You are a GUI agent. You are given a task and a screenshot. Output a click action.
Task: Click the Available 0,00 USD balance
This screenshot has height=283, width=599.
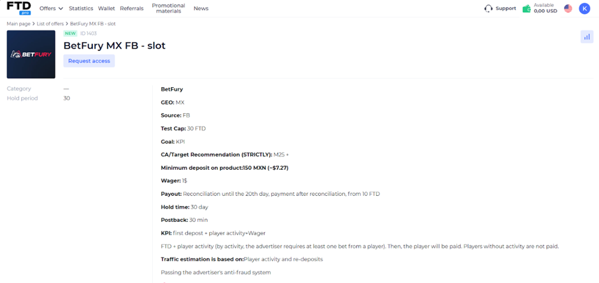pyautogui.click(x=545, y=8)
